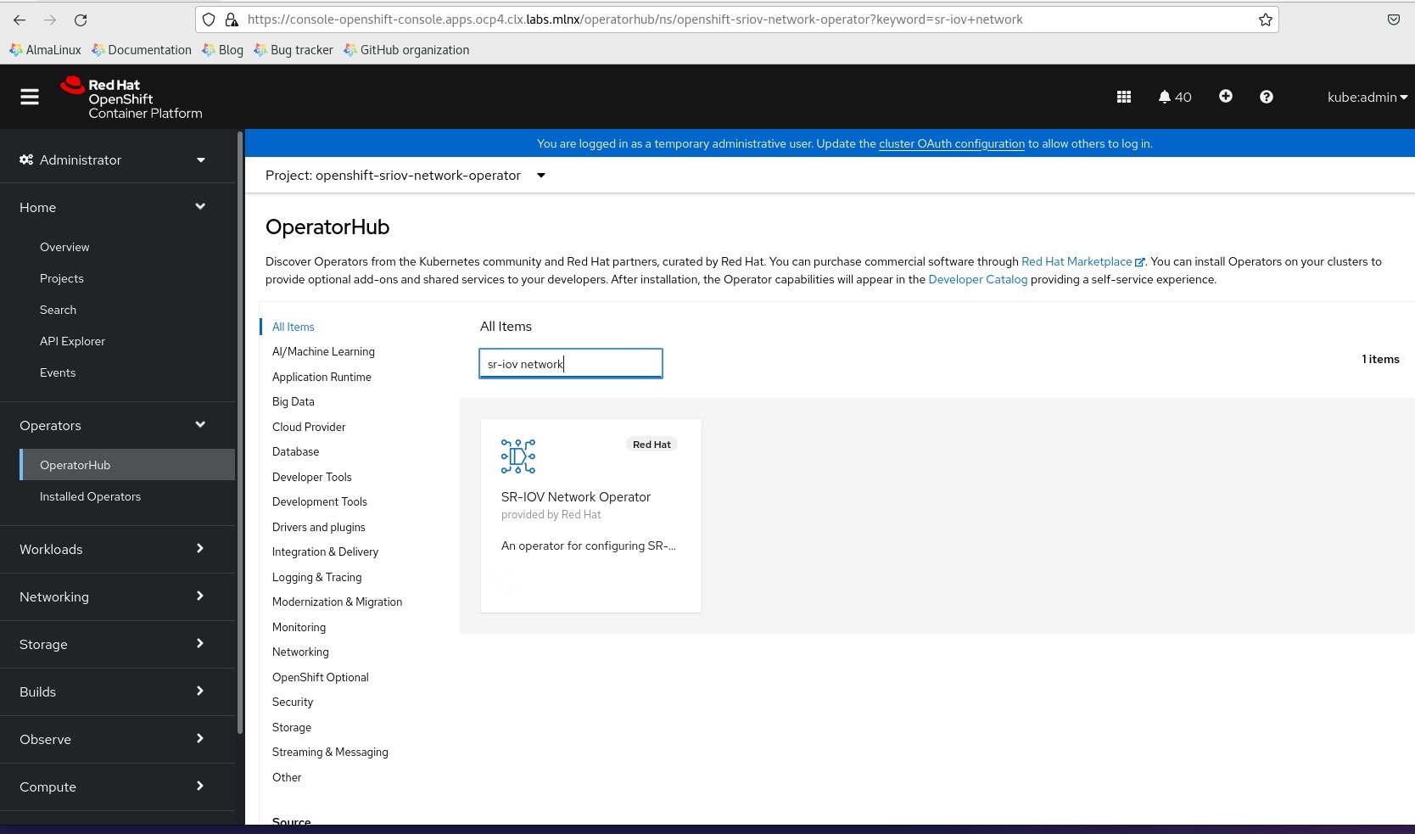Image resolution: width=1415 pixels, height=834 pixels.
Task: Click the shield tracking protection icon
Action: 209,20
